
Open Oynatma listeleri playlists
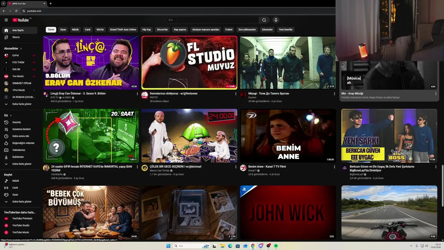tap(20, 129)
